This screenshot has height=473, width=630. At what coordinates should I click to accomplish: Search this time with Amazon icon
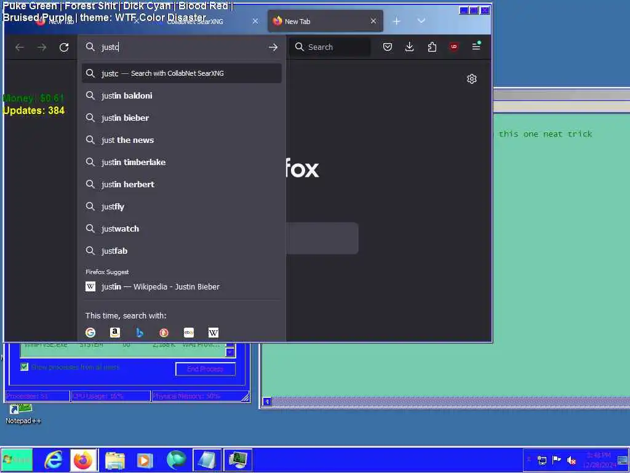(115, 333)
